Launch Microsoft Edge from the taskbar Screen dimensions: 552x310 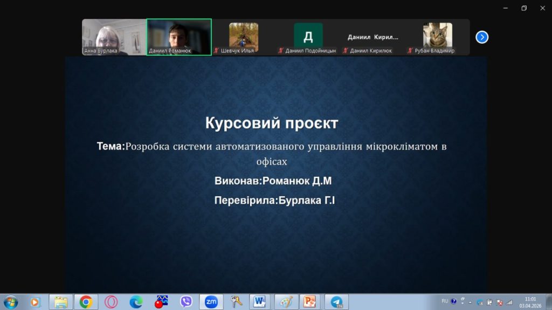click(136, 302)
